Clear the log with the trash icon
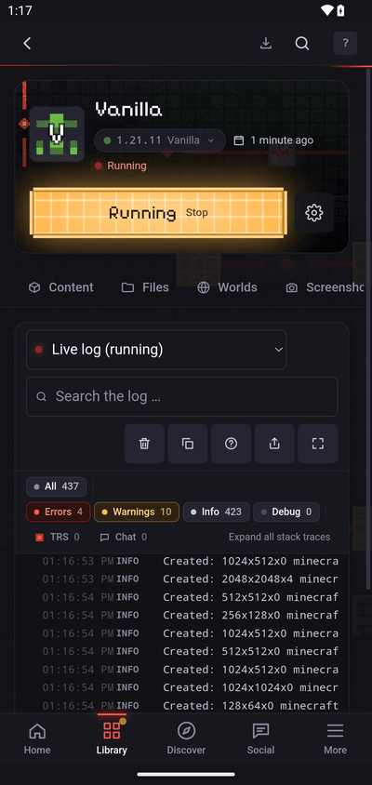Screen dimensions: 372x785 tap(144, 444)
